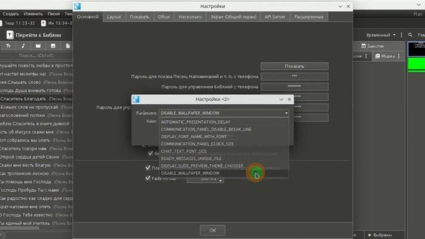Open the Несколько tab
Screen dimensions: 425x239
pos(190,17)
